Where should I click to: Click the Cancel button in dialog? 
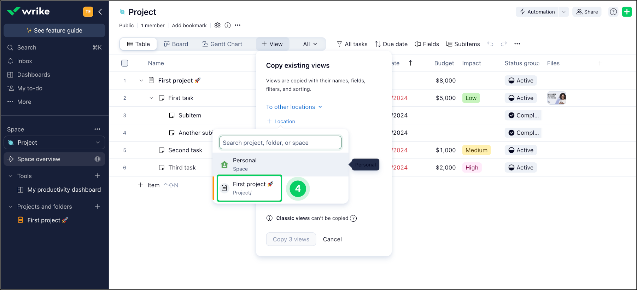(x=332, y=239)
